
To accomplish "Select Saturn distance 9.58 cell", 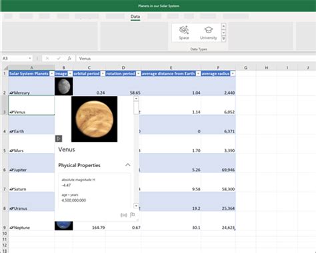I will 171,182.
